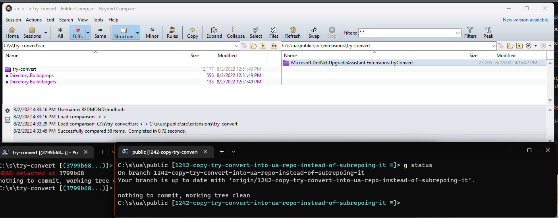Screen dimensions: 558x218
Task: Add new tab in public terminal window
Action: click(222, 152)
